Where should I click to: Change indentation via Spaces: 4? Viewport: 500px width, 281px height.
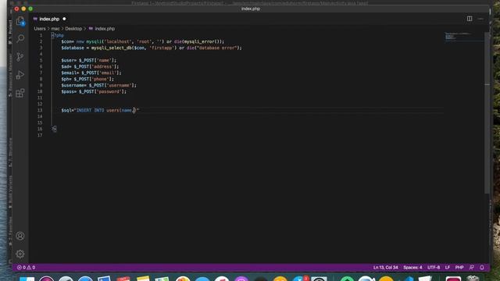point(412,267)
